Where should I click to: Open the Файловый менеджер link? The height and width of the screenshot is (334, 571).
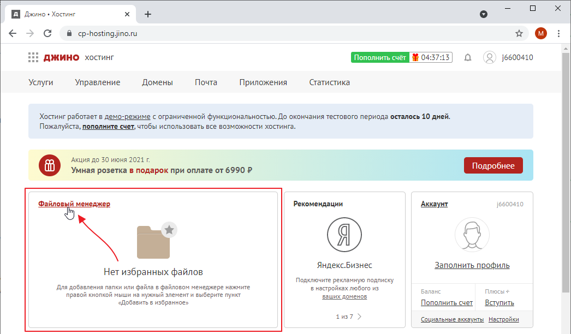click(x=74, y=204)
